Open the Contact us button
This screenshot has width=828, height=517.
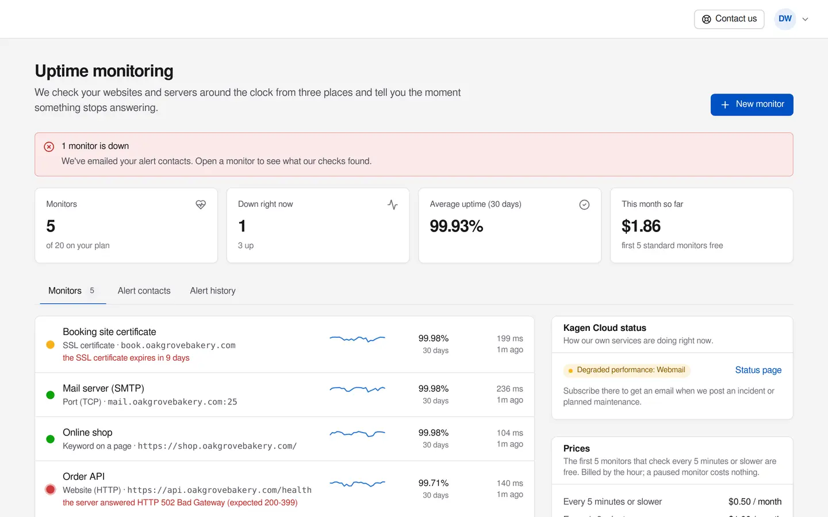729,19
